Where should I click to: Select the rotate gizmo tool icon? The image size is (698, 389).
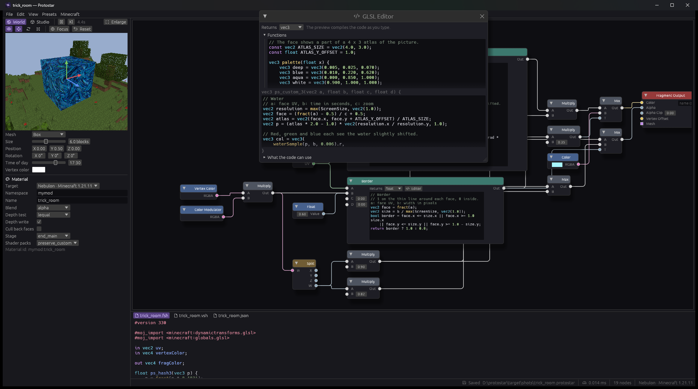pos(29,29)
